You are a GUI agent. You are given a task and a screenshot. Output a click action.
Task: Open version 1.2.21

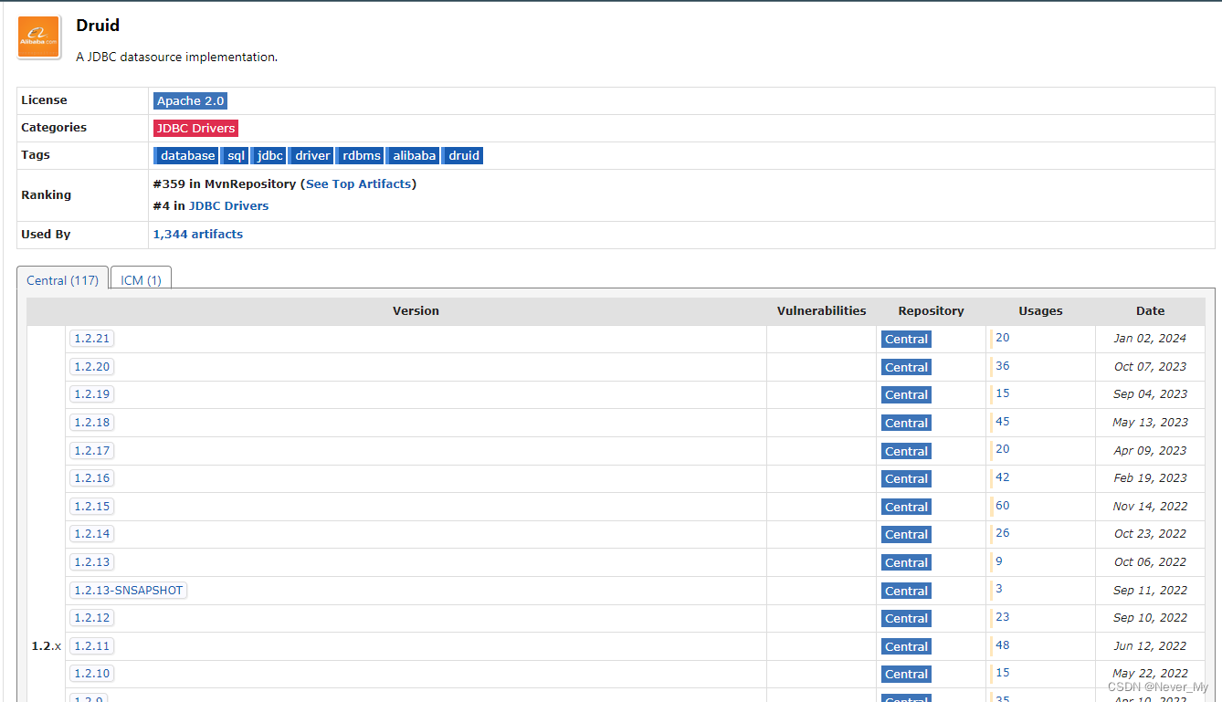pos(91,339)
